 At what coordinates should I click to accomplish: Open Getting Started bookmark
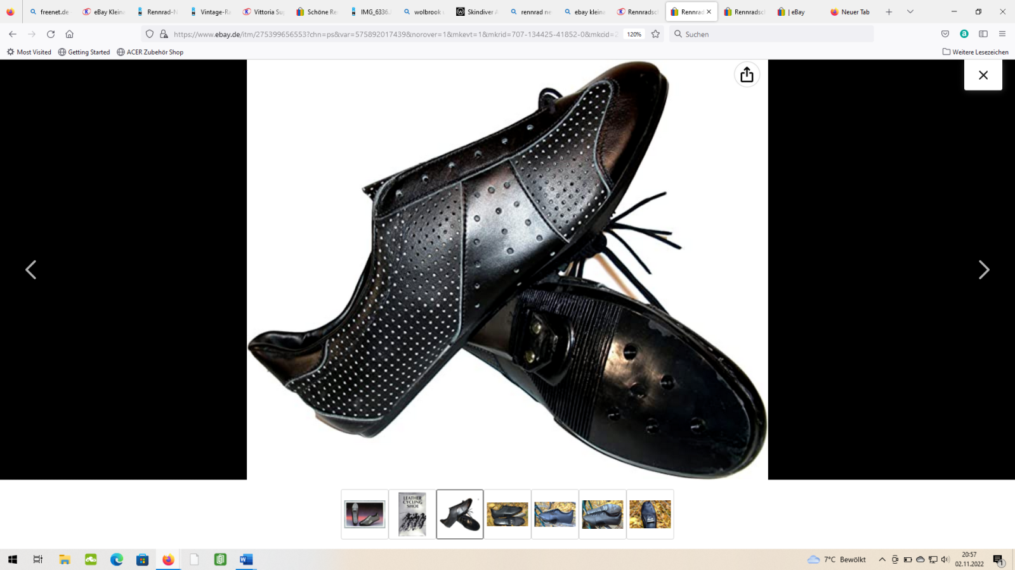pyautogui.click(x=84, y=52)
